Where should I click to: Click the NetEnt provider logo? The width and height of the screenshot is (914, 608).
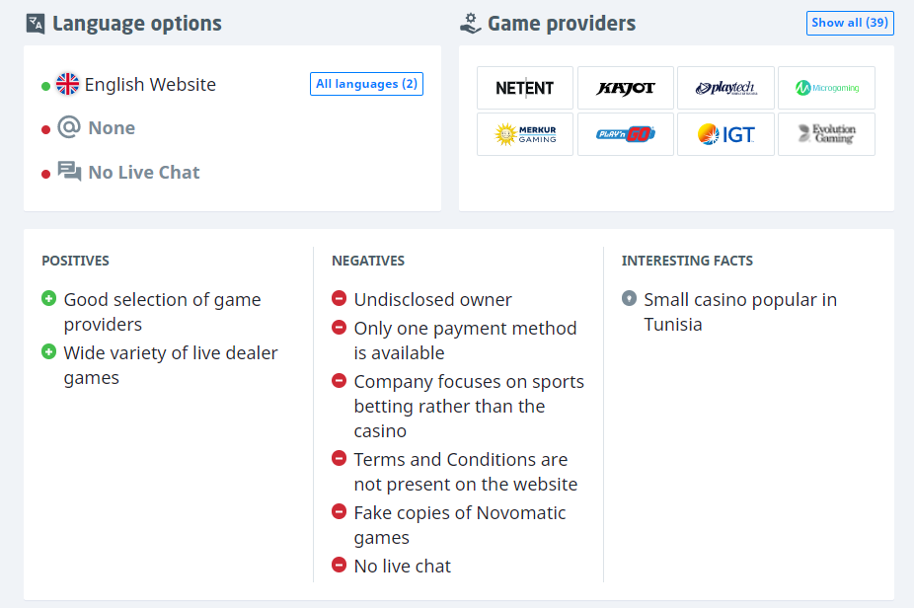525,88
